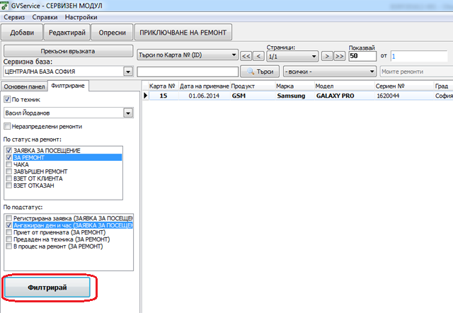This screenshot has height=313, width=453.
Task: Jump to last page with >> button
Action: pyautogui.click(x=340, y=56)
